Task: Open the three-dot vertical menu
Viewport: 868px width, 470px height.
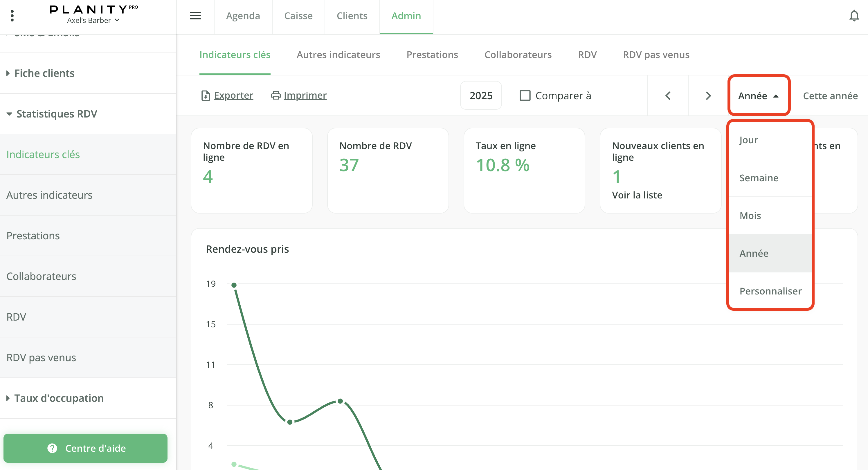Action: pyautogui.click(x=12, y=15)
